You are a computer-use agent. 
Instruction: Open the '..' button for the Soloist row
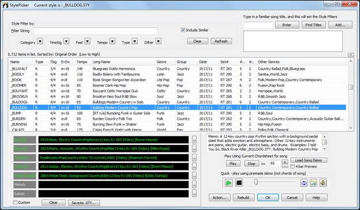click(x=194, y=193)
